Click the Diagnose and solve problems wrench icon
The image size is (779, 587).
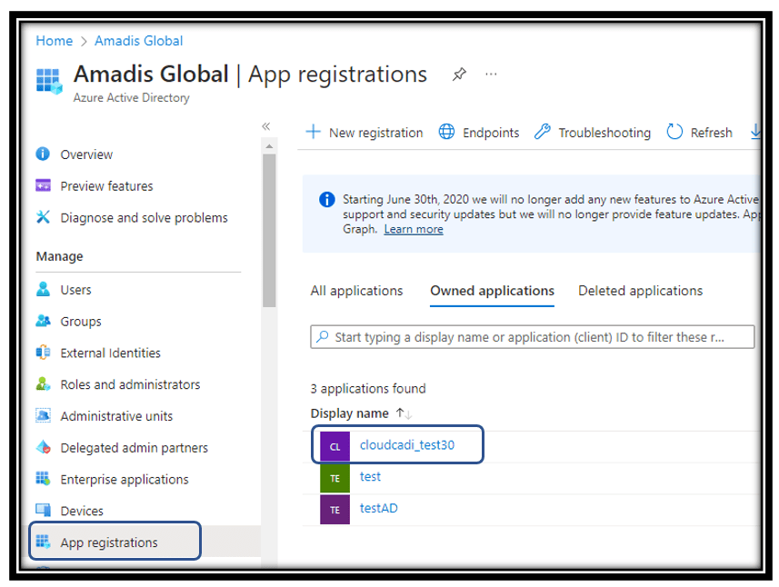pyautogui.click(x=44, y=217)
